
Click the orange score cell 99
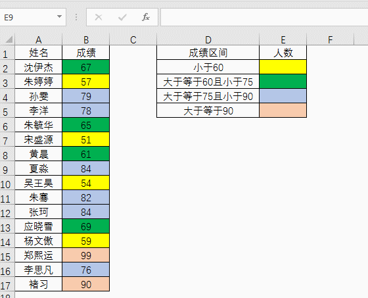click(x=86, y=255)
